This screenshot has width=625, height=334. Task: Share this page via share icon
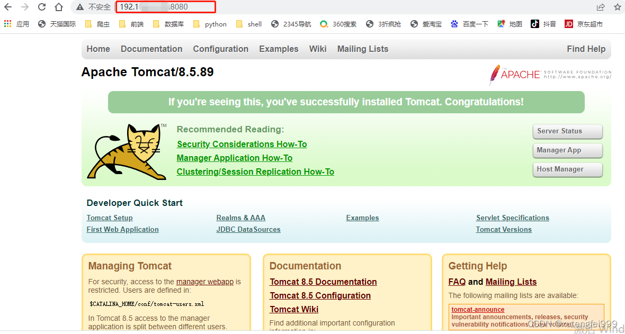(600, 7)
